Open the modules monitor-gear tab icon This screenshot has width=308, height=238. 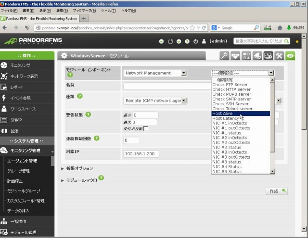click(268, 56)
